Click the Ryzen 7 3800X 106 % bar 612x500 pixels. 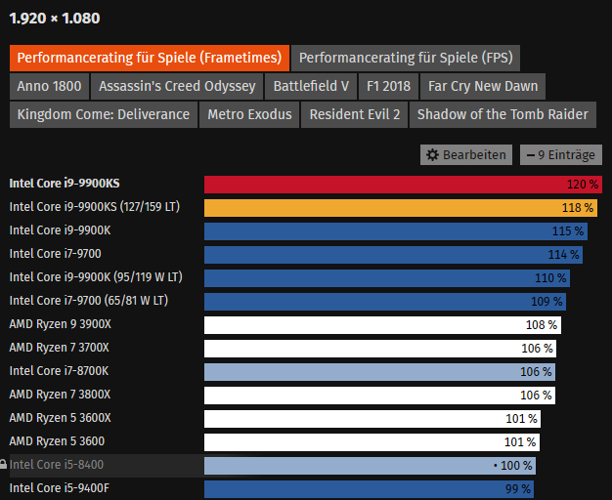[x=379, y=396]
